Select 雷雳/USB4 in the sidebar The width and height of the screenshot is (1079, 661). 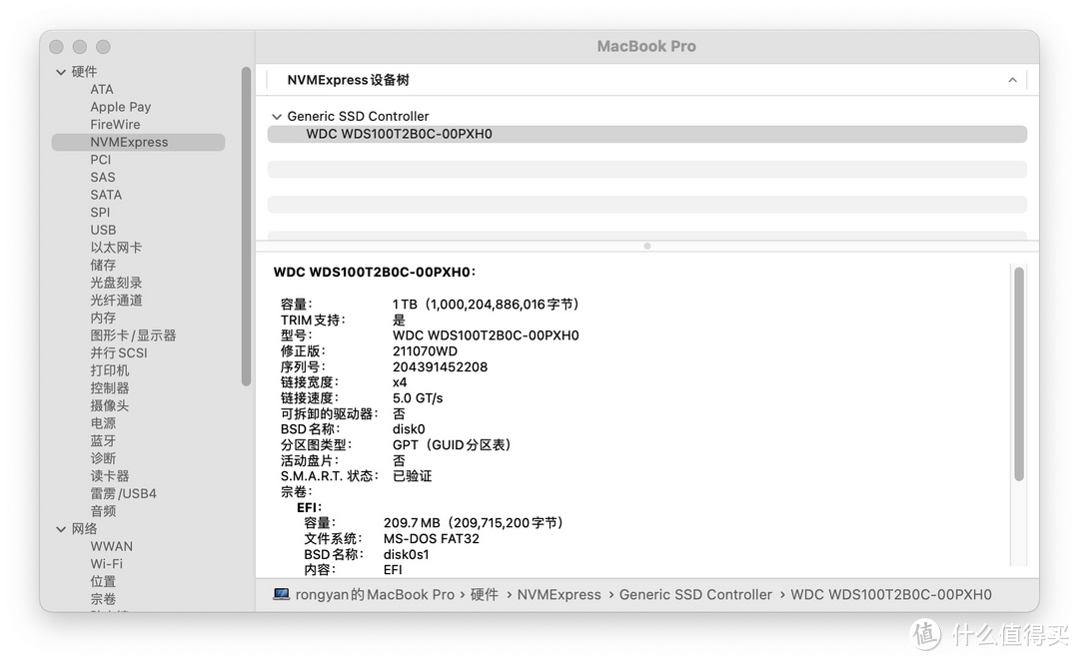pyautogui.click(x=123, y=493)
